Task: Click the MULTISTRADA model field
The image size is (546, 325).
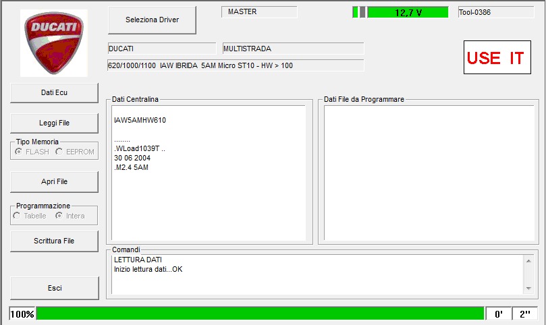Action: click(293, 49)
